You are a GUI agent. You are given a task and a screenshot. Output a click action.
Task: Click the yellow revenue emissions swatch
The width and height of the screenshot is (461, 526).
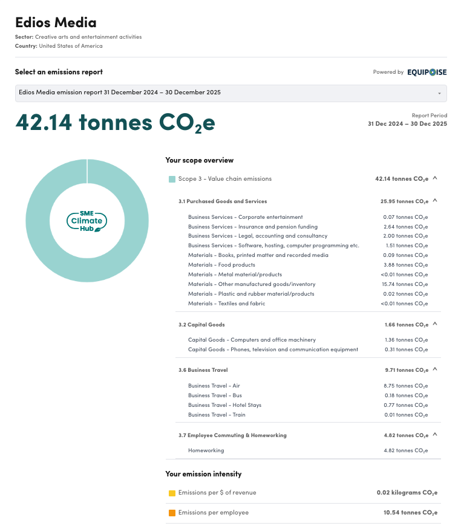[x=172, y=493]
